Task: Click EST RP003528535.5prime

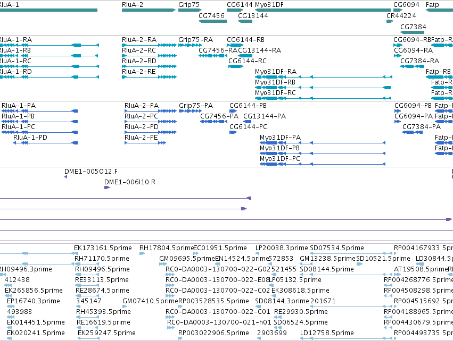Action: click(x=214, y=301)
